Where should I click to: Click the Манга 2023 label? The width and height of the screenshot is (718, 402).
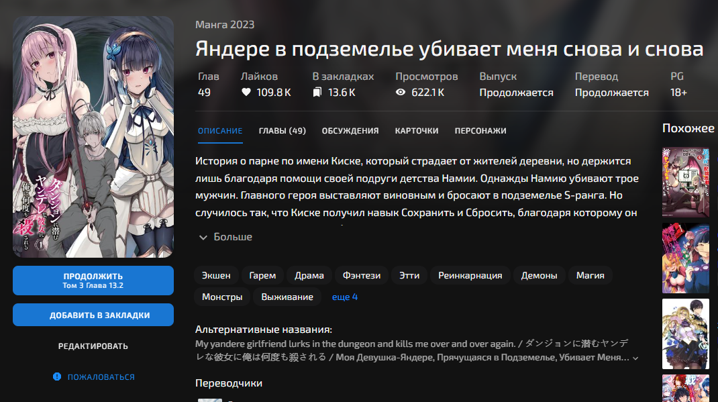click(x=224, y=25)
